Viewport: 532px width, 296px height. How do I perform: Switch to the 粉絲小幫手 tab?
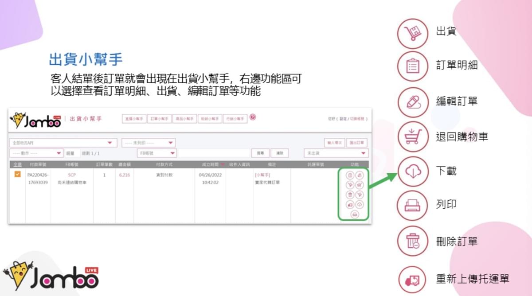point(209,119)
